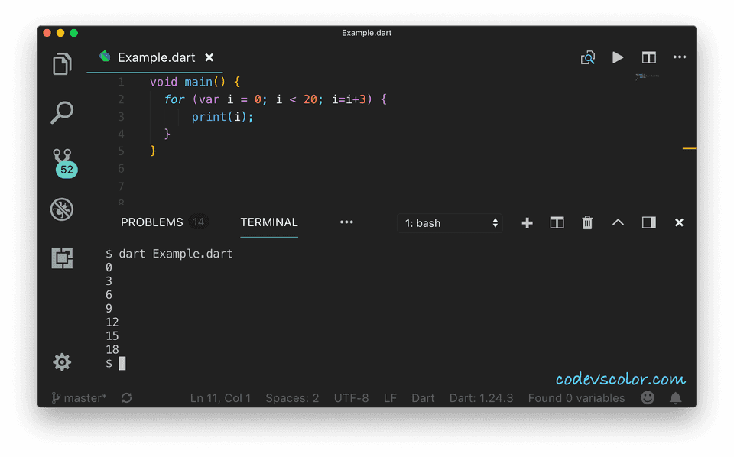Run Example.dart with the play button
Screen dimensions: 734x457
coord(618,57)
